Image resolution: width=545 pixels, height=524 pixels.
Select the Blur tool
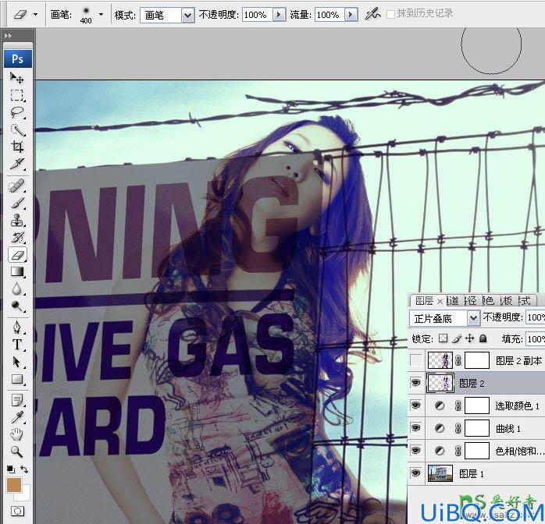pyautogui.click(x=16, y=289)
